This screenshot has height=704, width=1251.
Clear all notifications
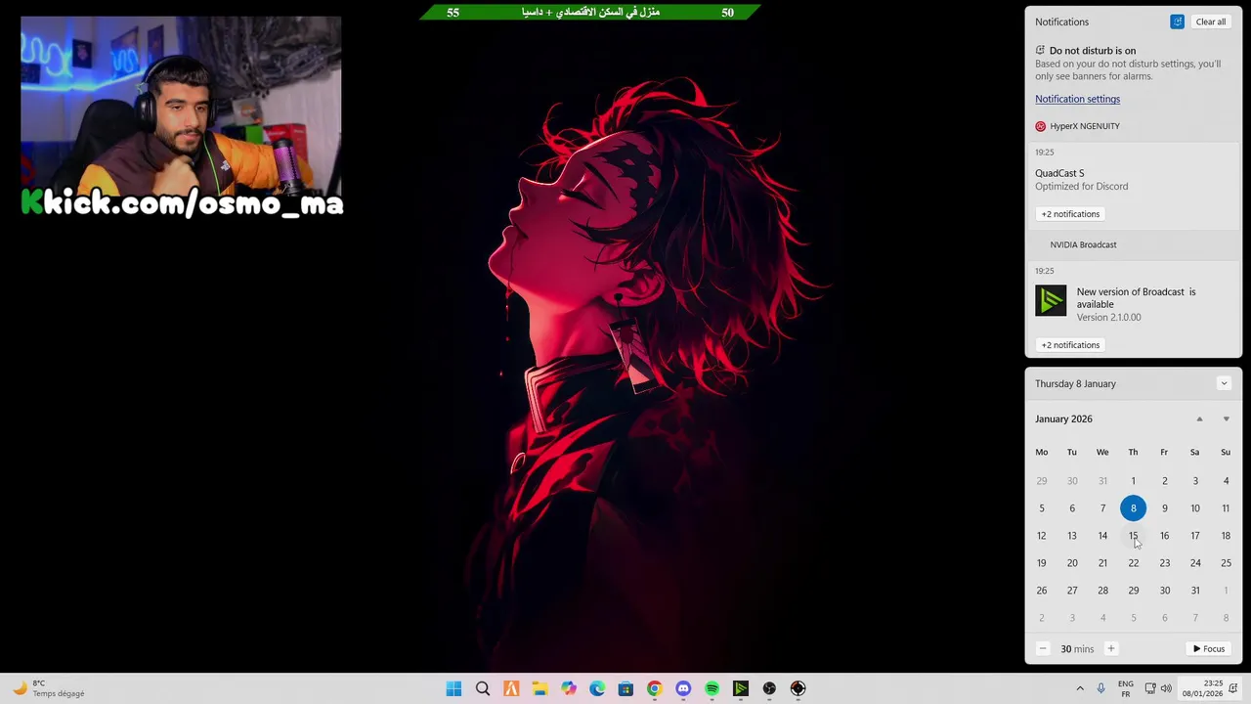[1210, 22]
